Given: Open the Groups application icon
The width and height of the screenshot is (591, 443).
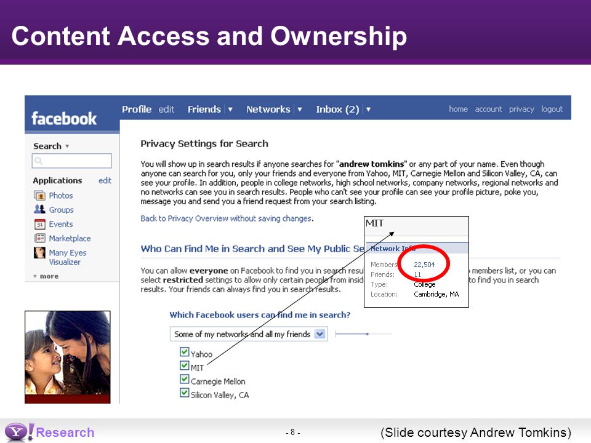Looking at the screenshot, I should [39, 209].
